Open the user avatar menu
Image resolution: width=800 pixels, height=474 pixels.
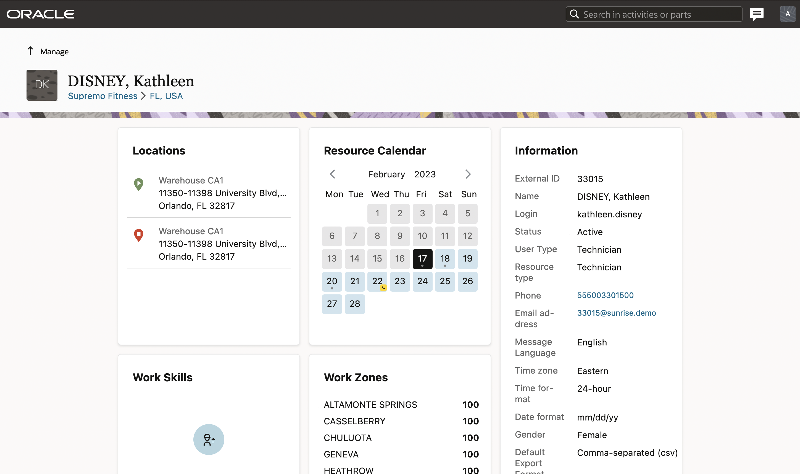(x=787, y=14)
